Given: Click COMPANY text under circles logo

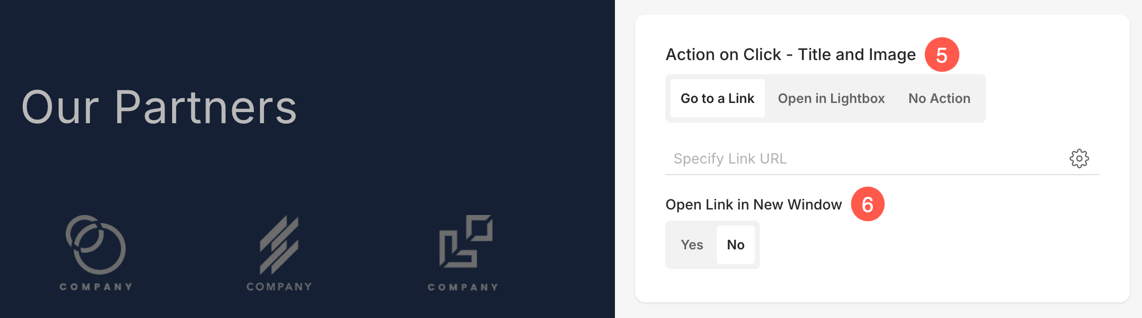Looking at the screenshot, I should point(96,287).
